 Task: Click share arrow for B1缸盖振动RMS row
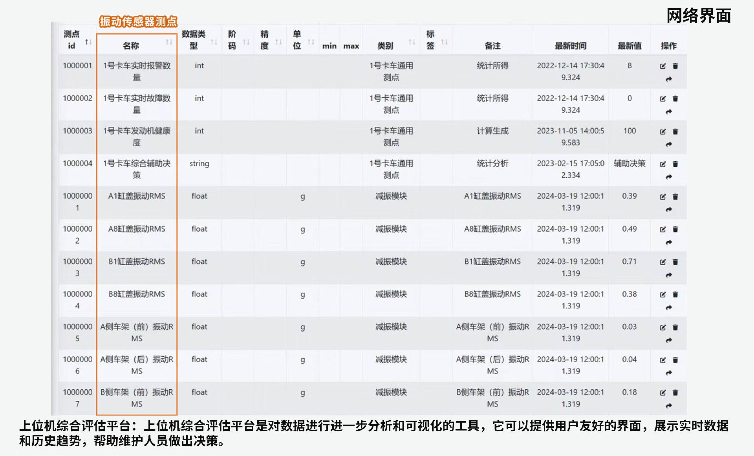669,275
